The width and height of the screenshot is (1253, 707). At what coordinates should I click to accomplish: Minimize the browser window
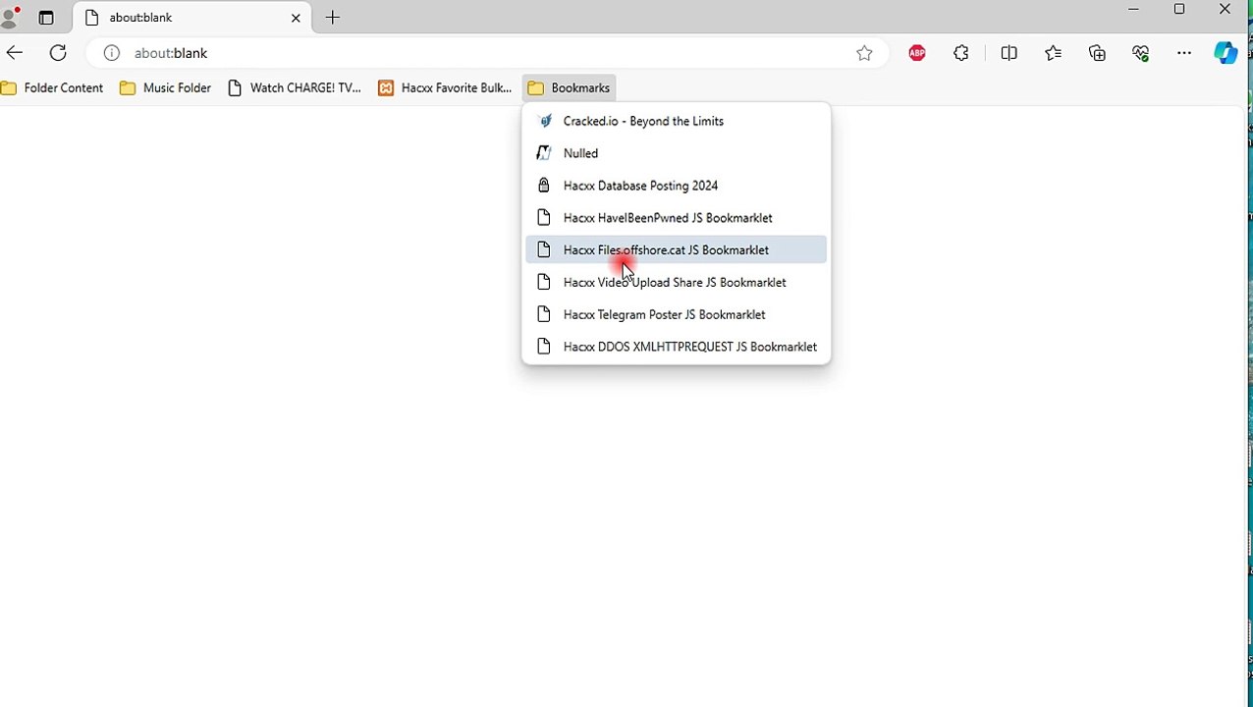1134,10
